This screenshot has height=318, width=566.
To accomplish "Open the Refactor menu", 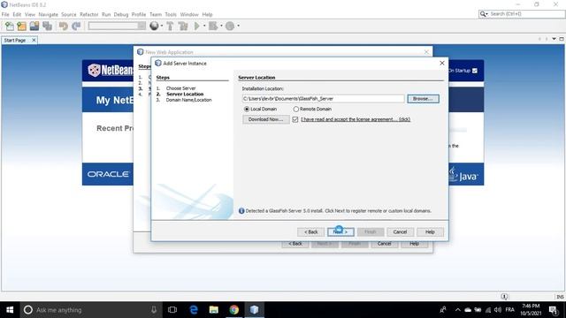I will click(x=88, y=14).
